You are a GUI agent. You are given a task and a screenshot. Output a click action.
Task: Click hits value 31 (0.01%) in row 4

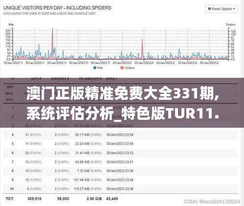[x=33, y=135]
